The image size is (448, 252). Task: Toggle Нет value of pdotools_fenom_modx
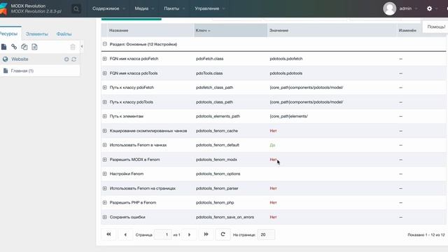pyautogui.click(x=273, y=160)
